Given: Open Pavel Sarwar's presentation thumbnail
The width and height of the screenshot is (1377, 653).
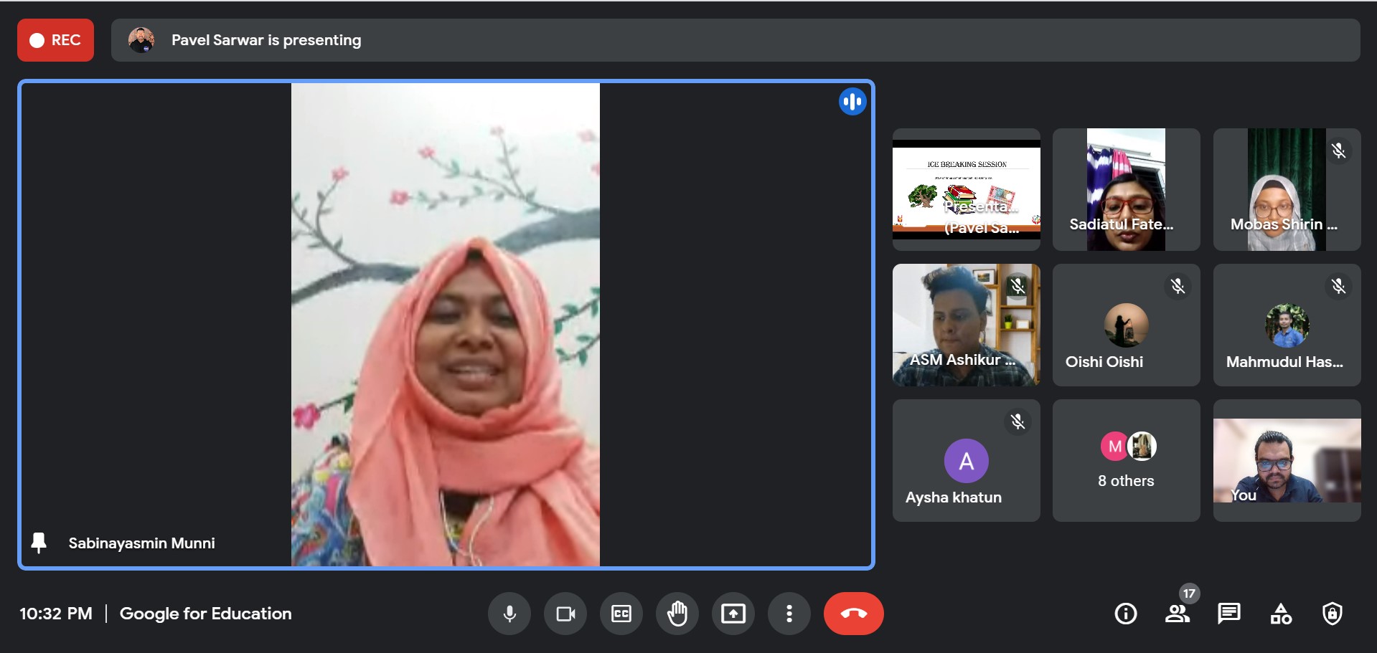Looking at the screenshot, I should click(x=966, y=189).
